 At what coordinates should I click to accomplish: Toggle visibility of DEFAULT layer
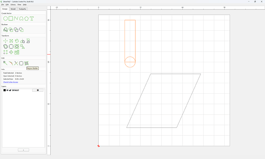click(7, 90)
